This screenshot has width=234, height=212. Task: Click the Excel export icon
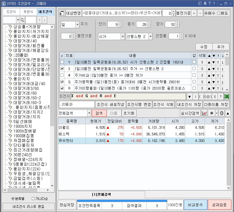tap(227, 96)
